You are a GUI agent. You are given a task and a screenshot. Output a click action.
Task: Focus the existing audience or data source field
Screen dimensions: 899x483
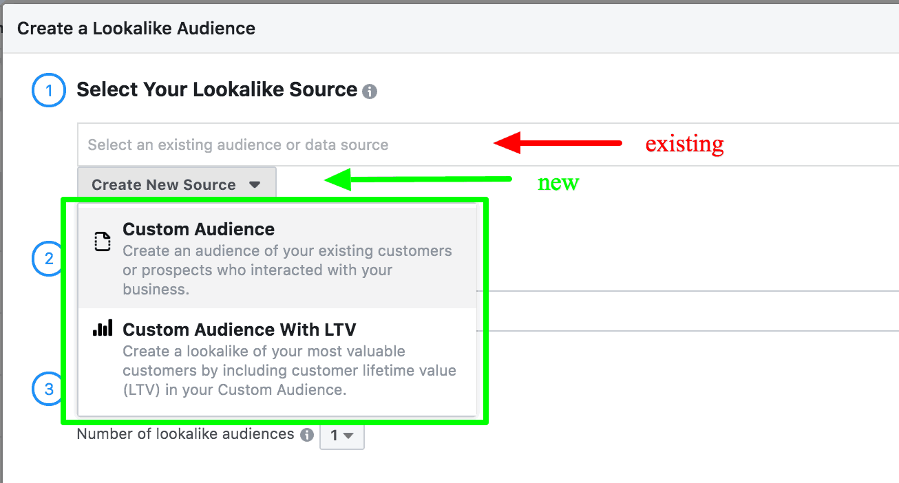point(488,144)
